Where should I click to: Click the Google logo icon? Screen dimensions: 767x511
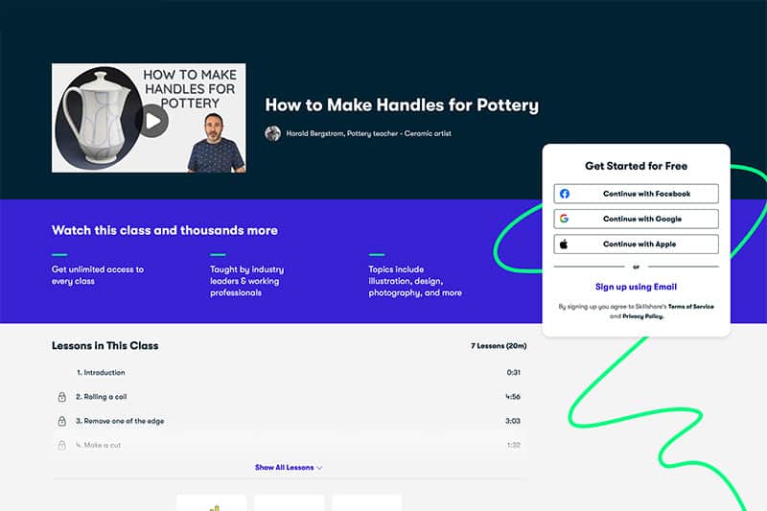tap(564, 219)
